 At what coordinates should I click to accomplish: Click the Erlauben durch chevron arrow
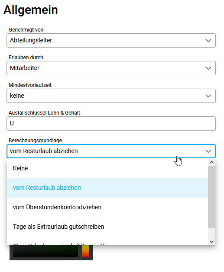(208, 68)
